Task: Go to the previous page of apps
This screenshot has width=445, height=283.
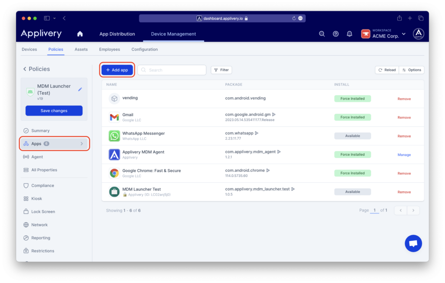Action: [401, 210]
